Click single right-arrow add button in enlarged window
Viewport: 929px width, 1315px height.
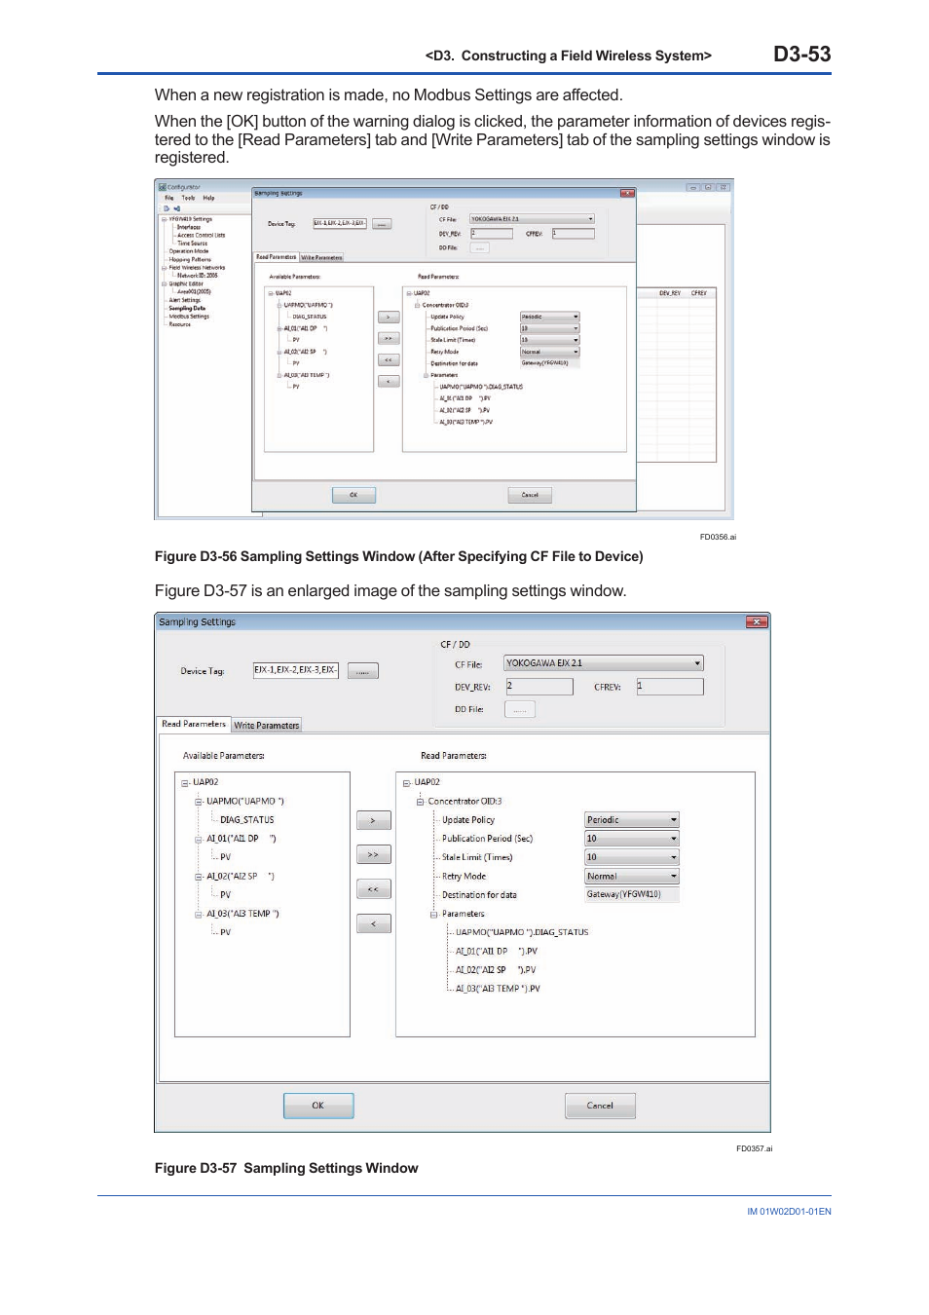[374, 821]
